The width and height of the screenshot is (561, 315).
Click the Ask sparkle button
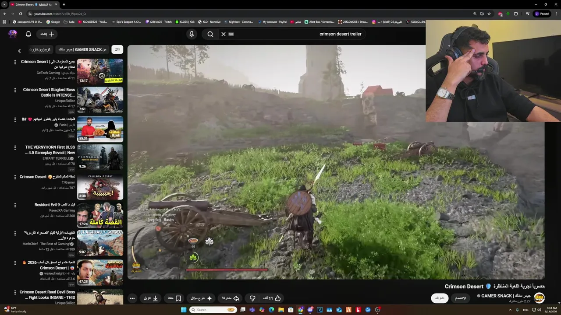tap(202, 298)
